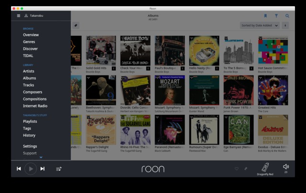The image size is (306, 193).
Task: Browse Albums in the library
Action: 30,78
